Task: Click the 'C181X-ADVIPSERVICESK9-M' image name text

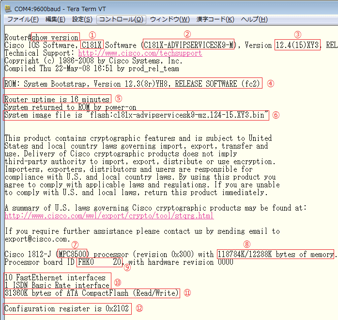Action: 188,45
